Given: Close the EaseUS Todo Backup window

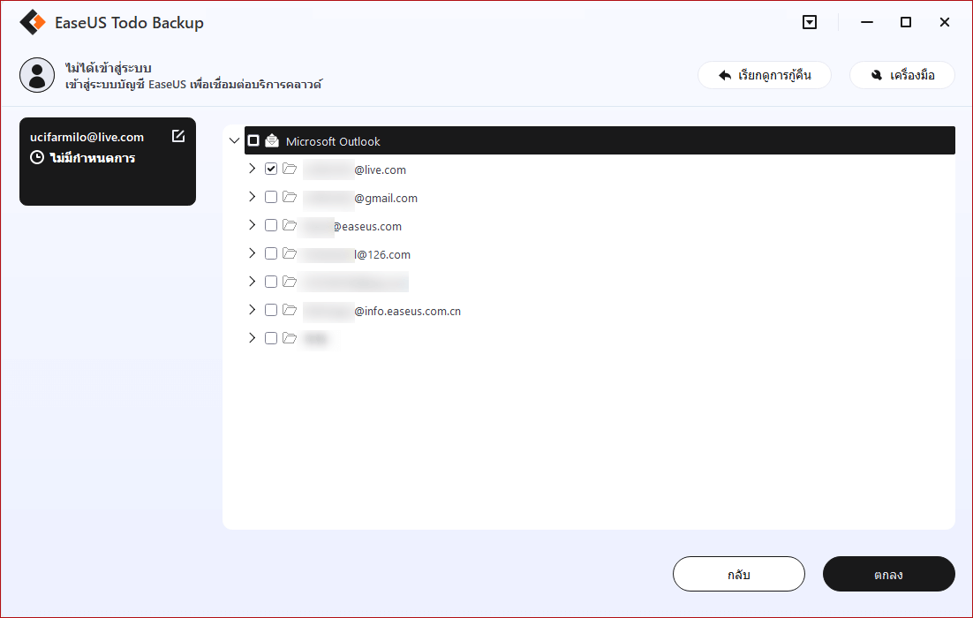Looking at the screenshot, I should tap(945, 22).
